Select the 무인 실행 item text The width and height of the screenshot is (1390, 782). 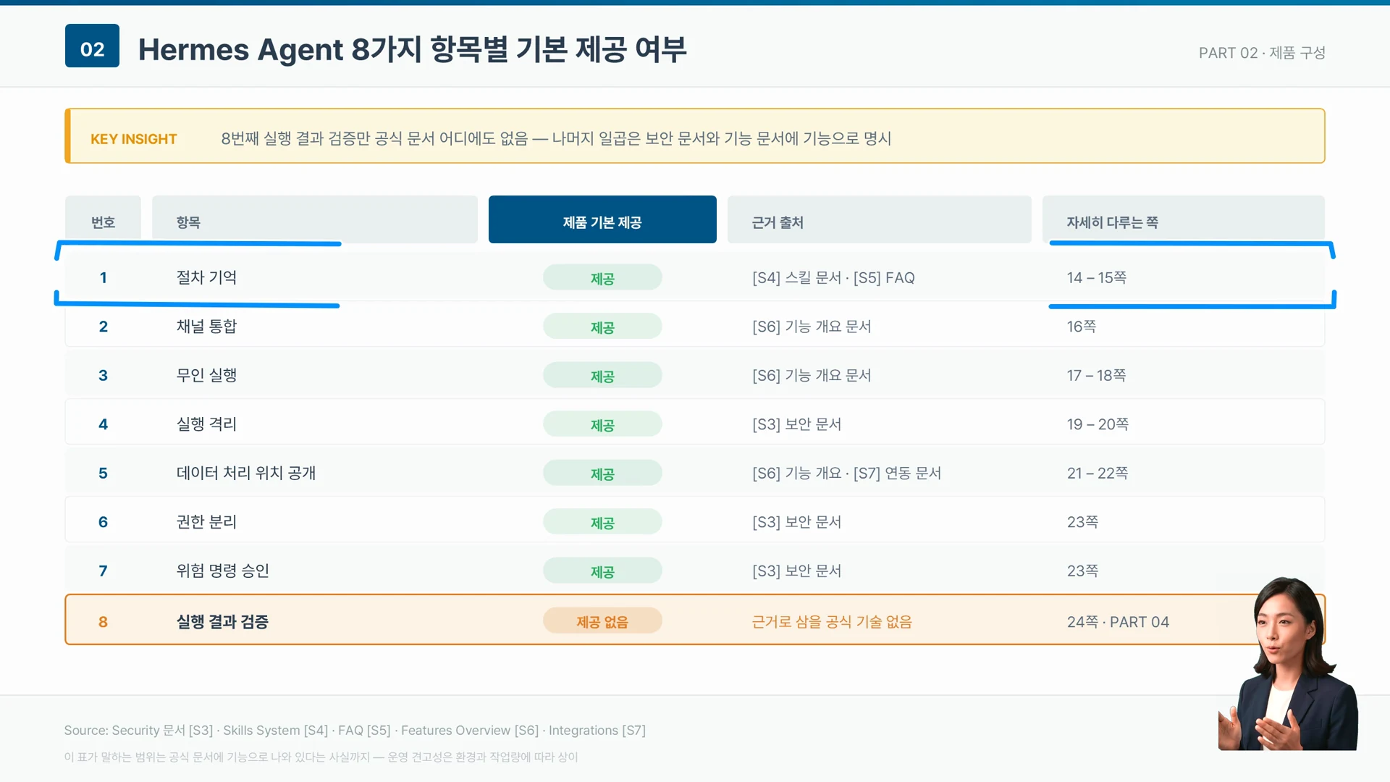(x=206, y=375)
